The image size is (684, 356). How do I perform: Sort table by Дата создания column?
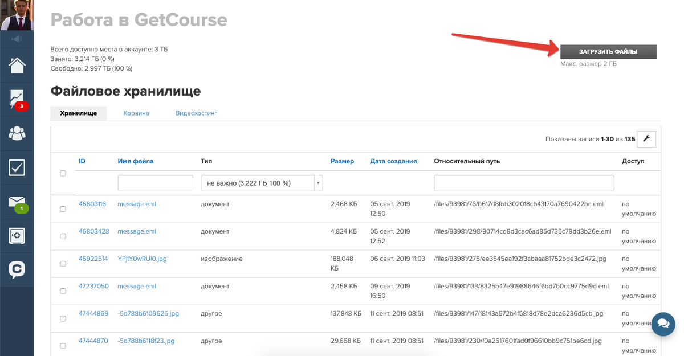[x=393, y=161]
